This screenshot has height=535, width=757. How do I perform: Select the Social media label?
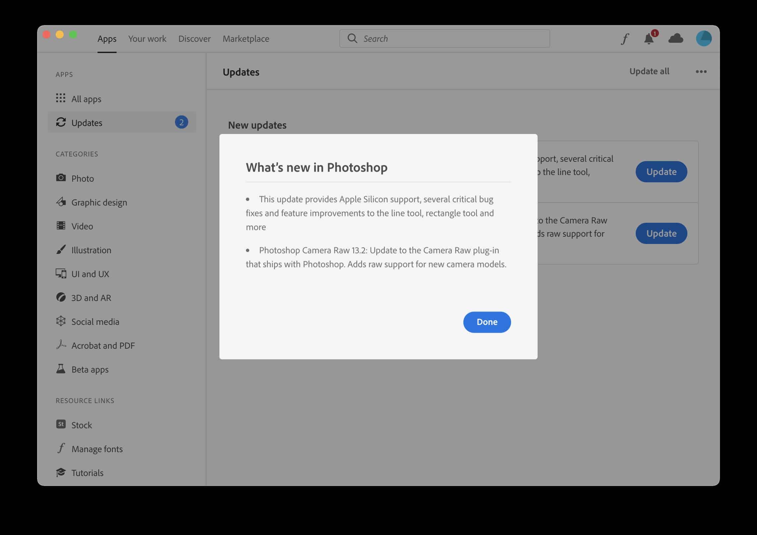tap(95, 322)
